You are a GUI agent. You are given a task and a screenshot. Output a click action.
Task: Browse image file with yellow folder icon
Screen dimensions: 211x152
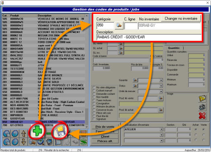pyautogui.click(x=202, y=98)
